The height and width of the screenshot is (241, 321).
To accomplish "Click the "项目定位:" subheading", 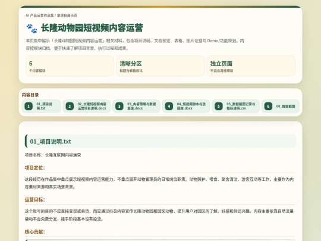I will coord(35,168).
